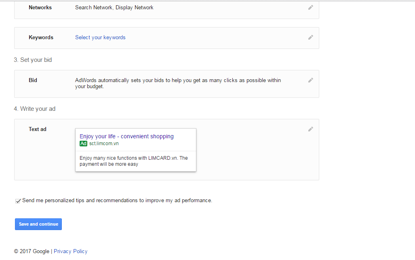This screenshot has height=260, width=415.
Task: Click the Write your ad section heading
Action: coord(34,109)
